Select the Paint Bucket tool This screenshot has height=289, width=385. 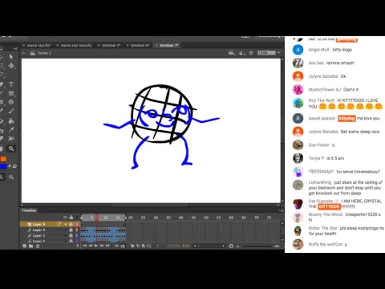click(x=11, y=121)
